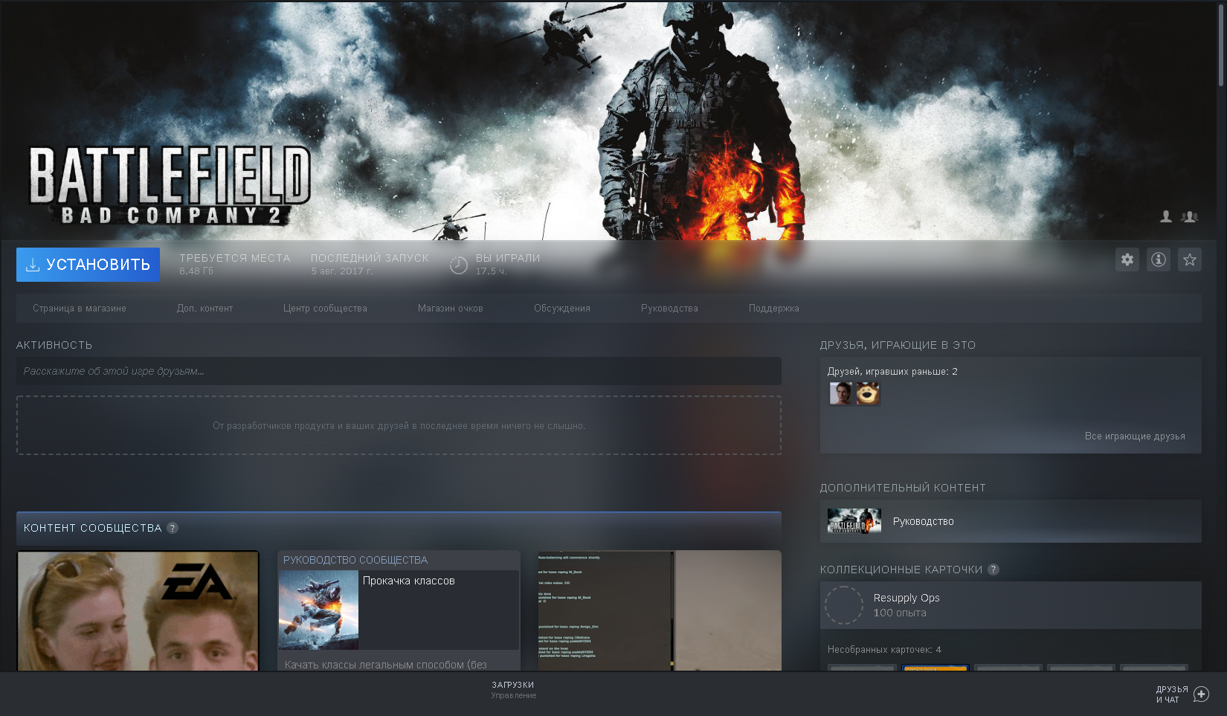
Task: Click the single friend silhouette icon
Action: pos(1166,216)
